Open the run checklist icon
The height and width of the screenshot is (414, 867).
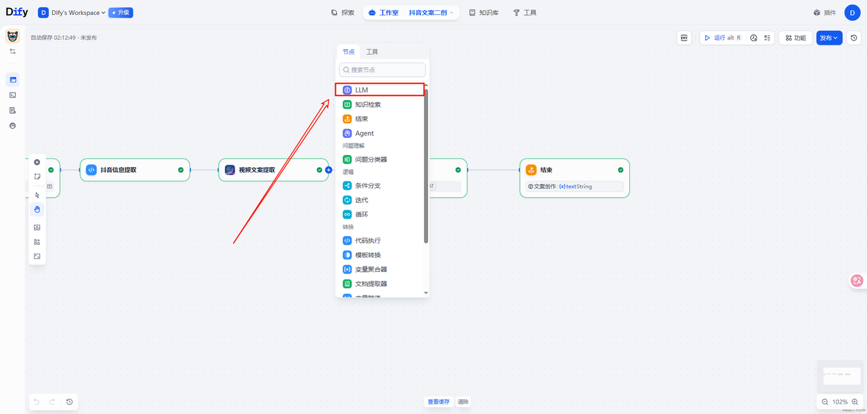[x=767, y=38]
